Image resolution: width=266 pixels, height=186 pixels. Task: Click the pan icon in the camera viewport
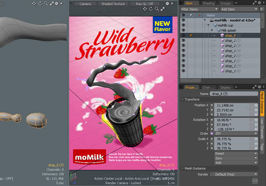pos(145,9)
